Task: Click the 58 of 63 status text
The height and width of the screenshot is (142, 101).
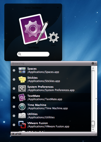Action: (x=16, y=134)
